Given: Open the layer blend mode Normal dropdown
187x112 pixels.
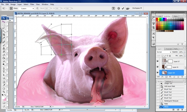Looking at the screenshot, I should [x=164, y=52].
